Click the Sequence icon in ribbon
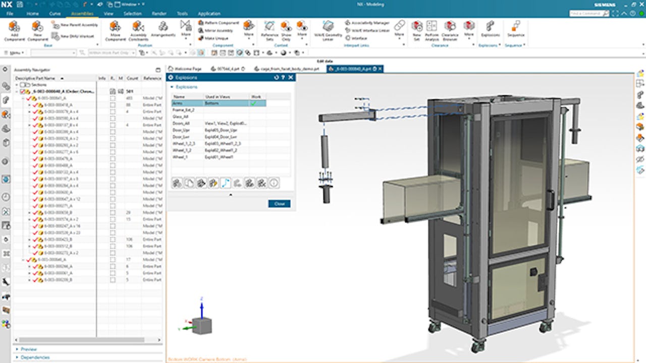The image size is (646, 363). tap(515, 27)
